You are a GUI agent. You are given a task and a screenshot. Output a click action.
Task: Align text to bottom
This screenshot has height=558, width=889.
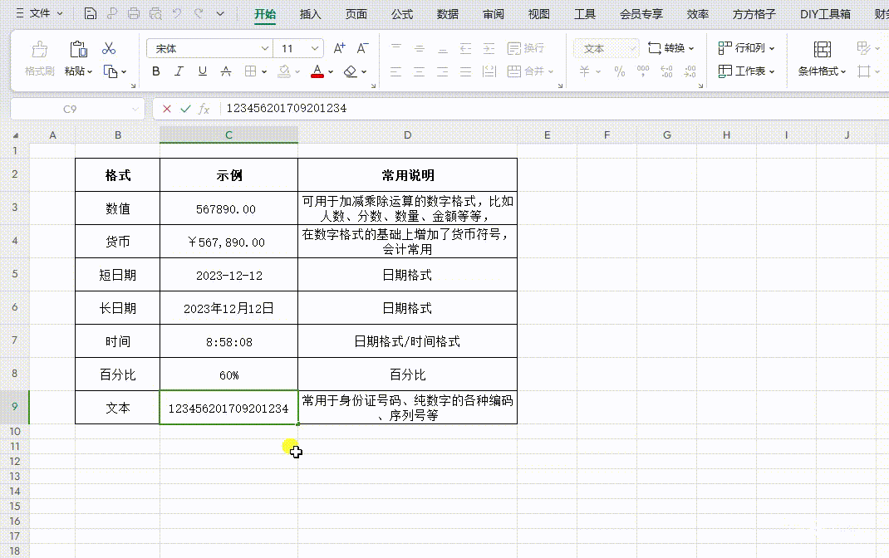point(443,49)
